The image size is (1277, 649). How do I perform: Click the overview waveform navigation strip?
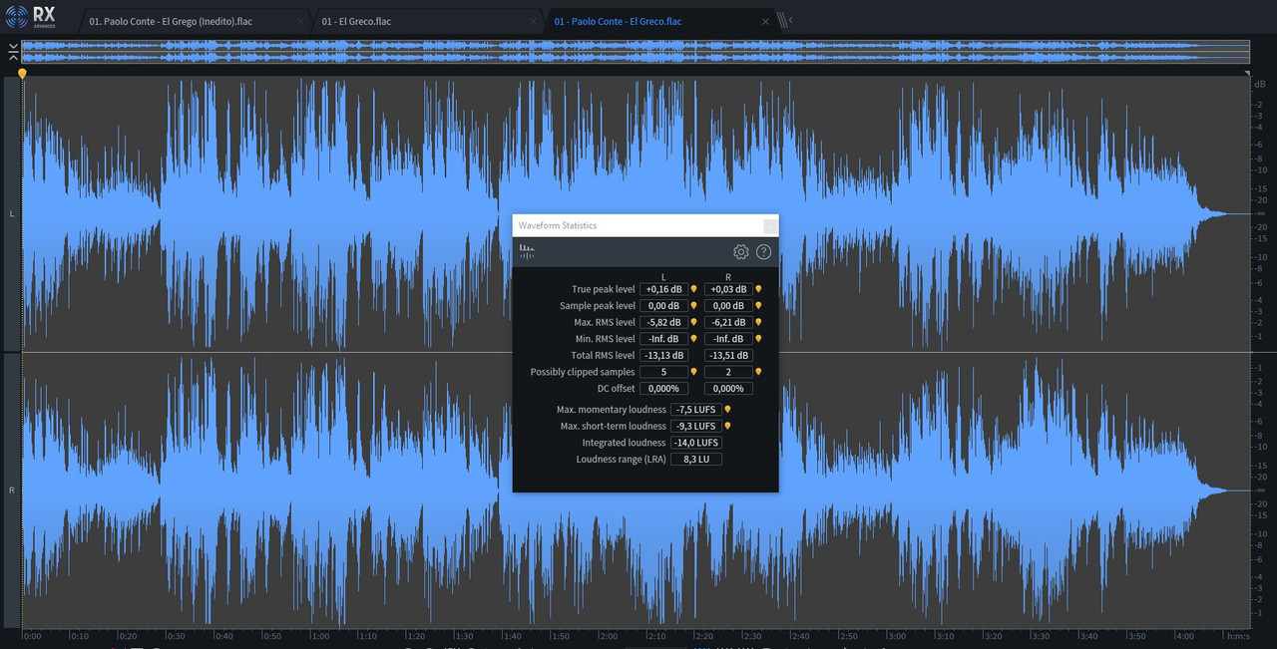pos(636,52)
